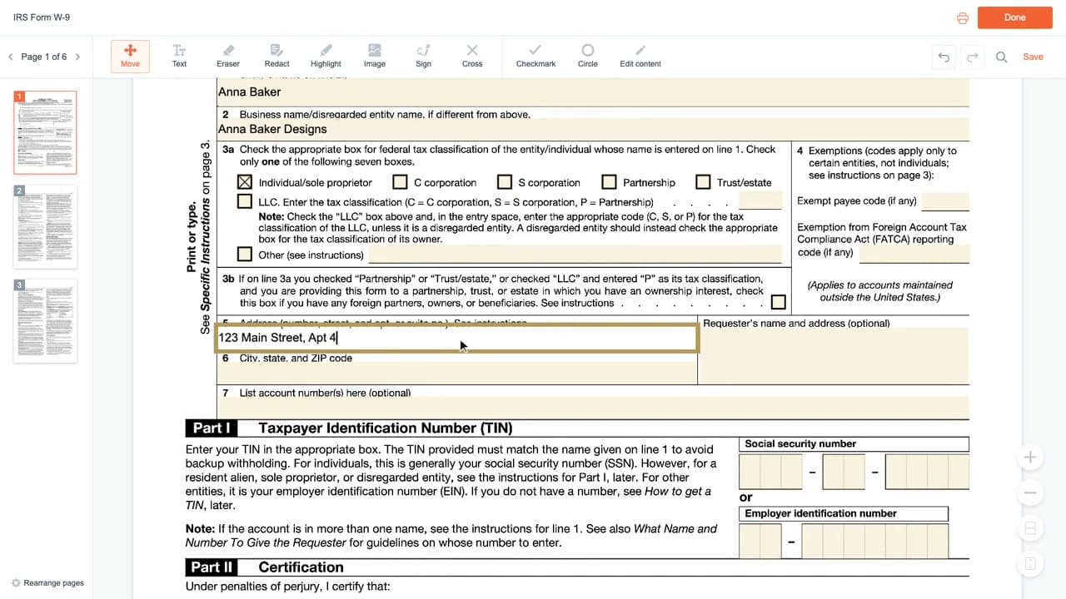Image resolution: width=1066 pixels, height=599 pixels.
Task: Click the LLC tax classification entry space
Action: [760, 200]
